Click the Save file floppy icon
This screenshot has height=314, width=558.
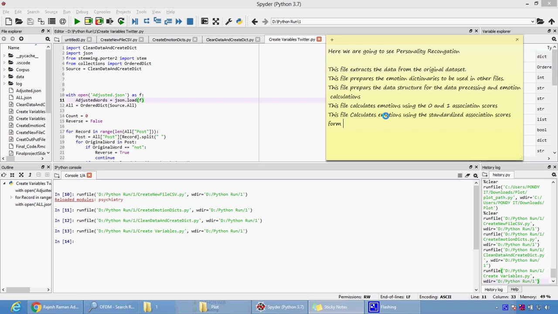[x=30, y=21]
